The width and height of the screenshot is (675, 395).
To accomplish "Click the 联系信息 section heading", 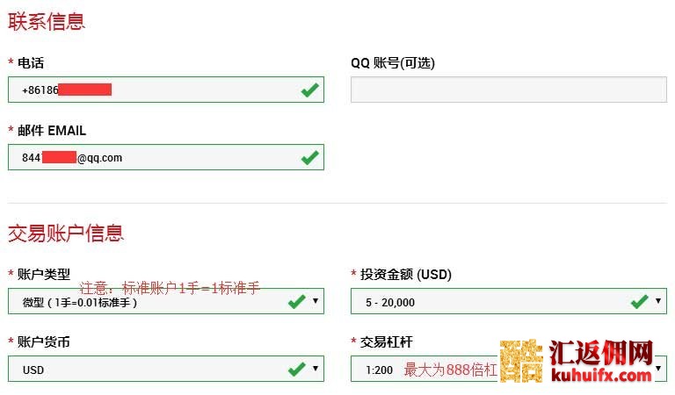I will pyautogui.click(x=47, y=21).
